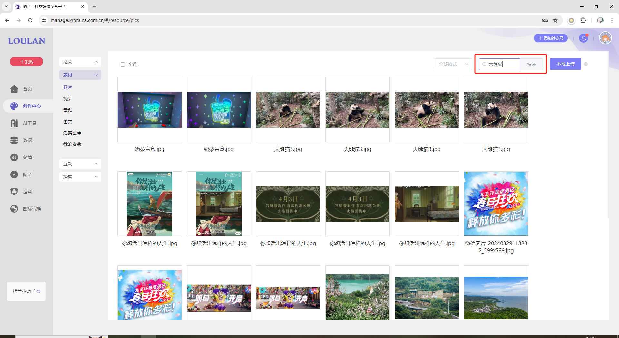Select the first 奶茶盲盒.jpg thumbnail

click(150, 110)
